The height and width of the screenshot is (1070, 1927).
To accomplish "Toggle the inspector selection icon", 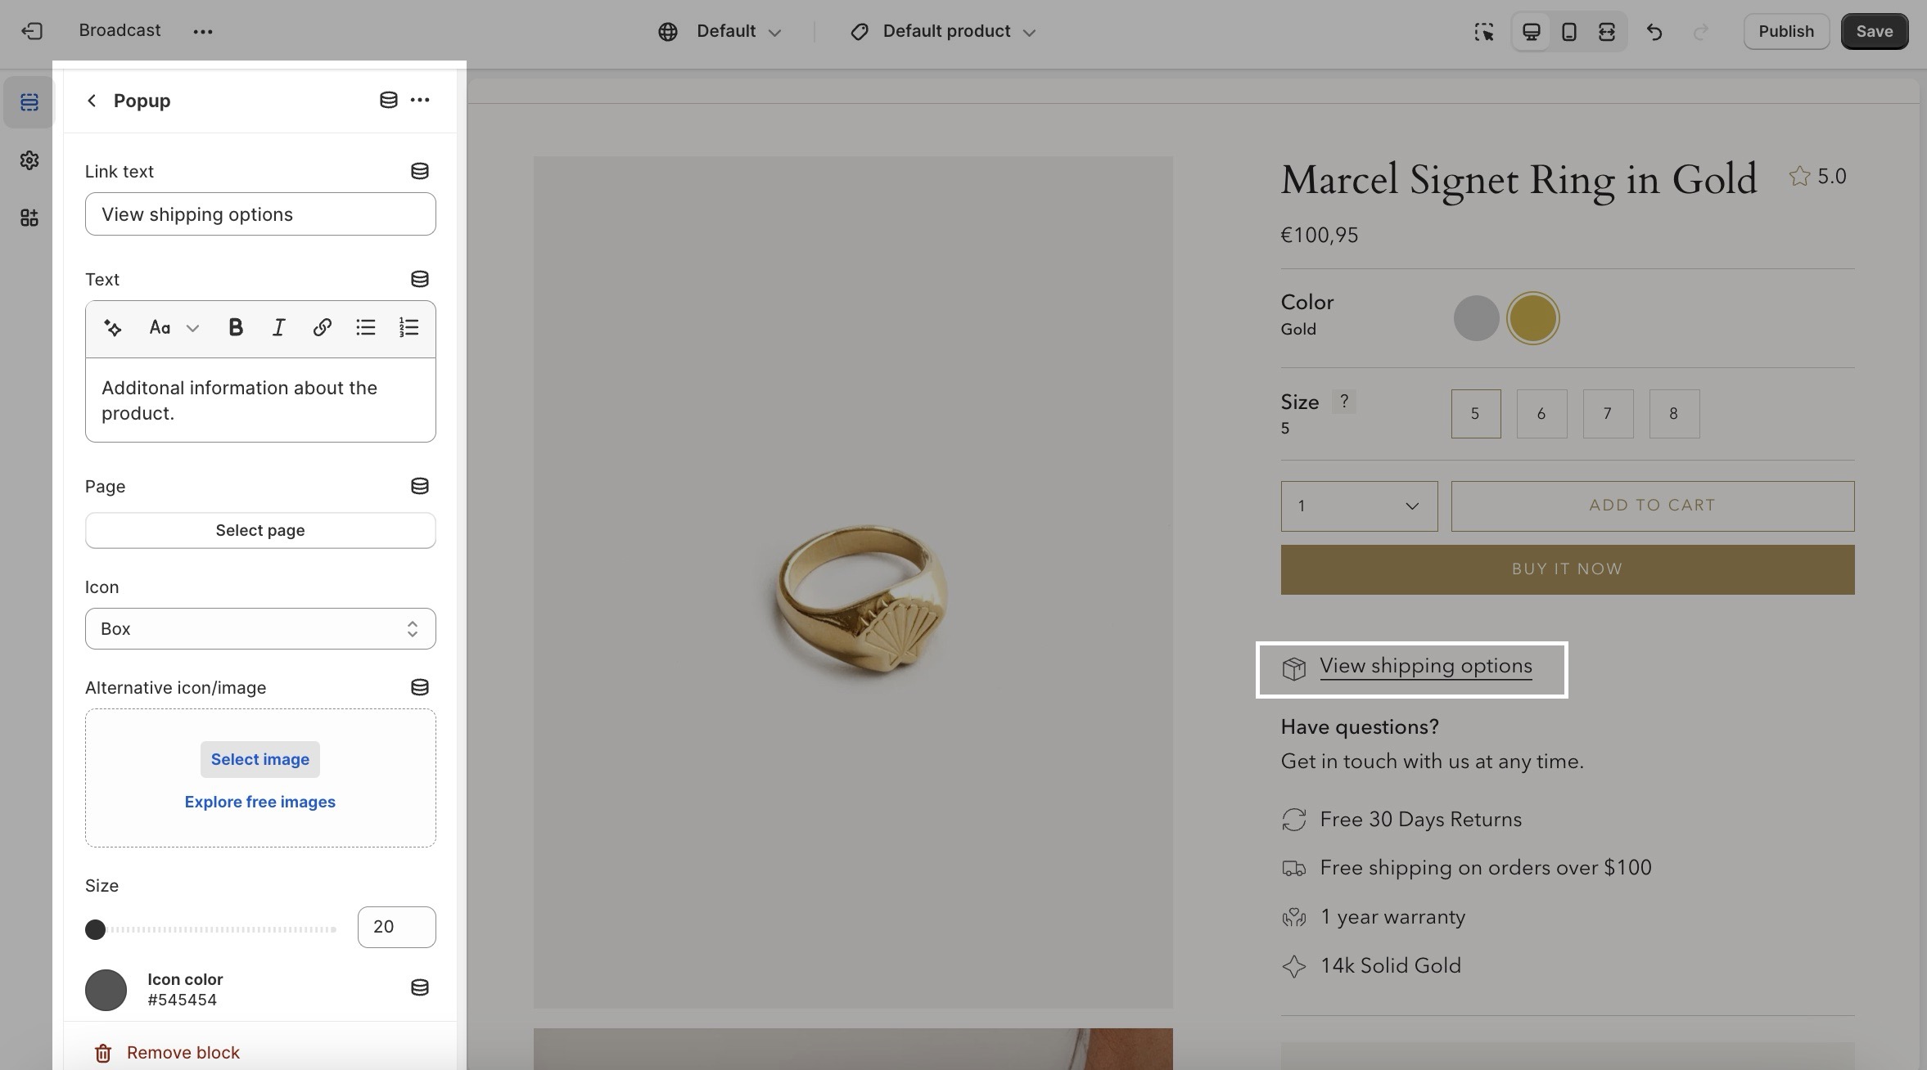I will (x=1483, y=32).
